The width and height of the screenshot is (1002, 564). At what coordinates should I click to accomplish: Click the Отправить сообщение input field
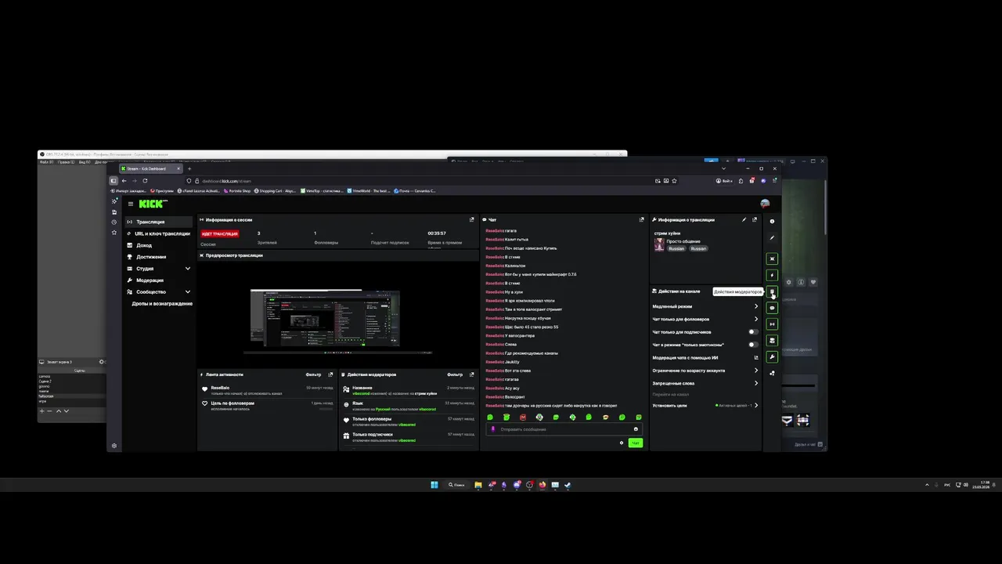[563, 429]
